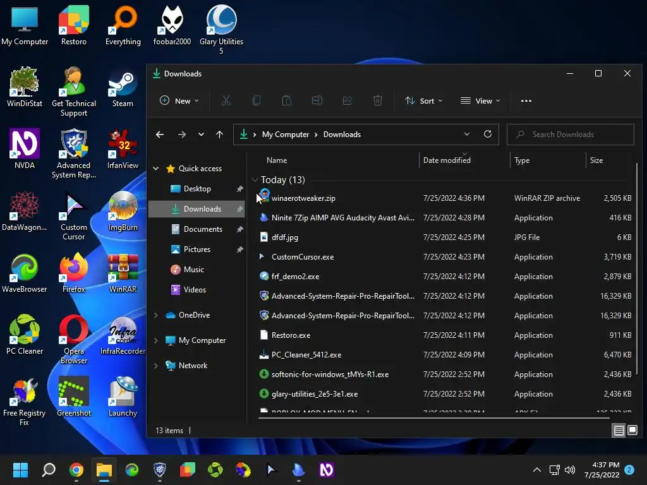The image size is (647, 485).
Task: Click the vertical scrollbar of file list
Action: pyautogui.click(x=637, y=268)
